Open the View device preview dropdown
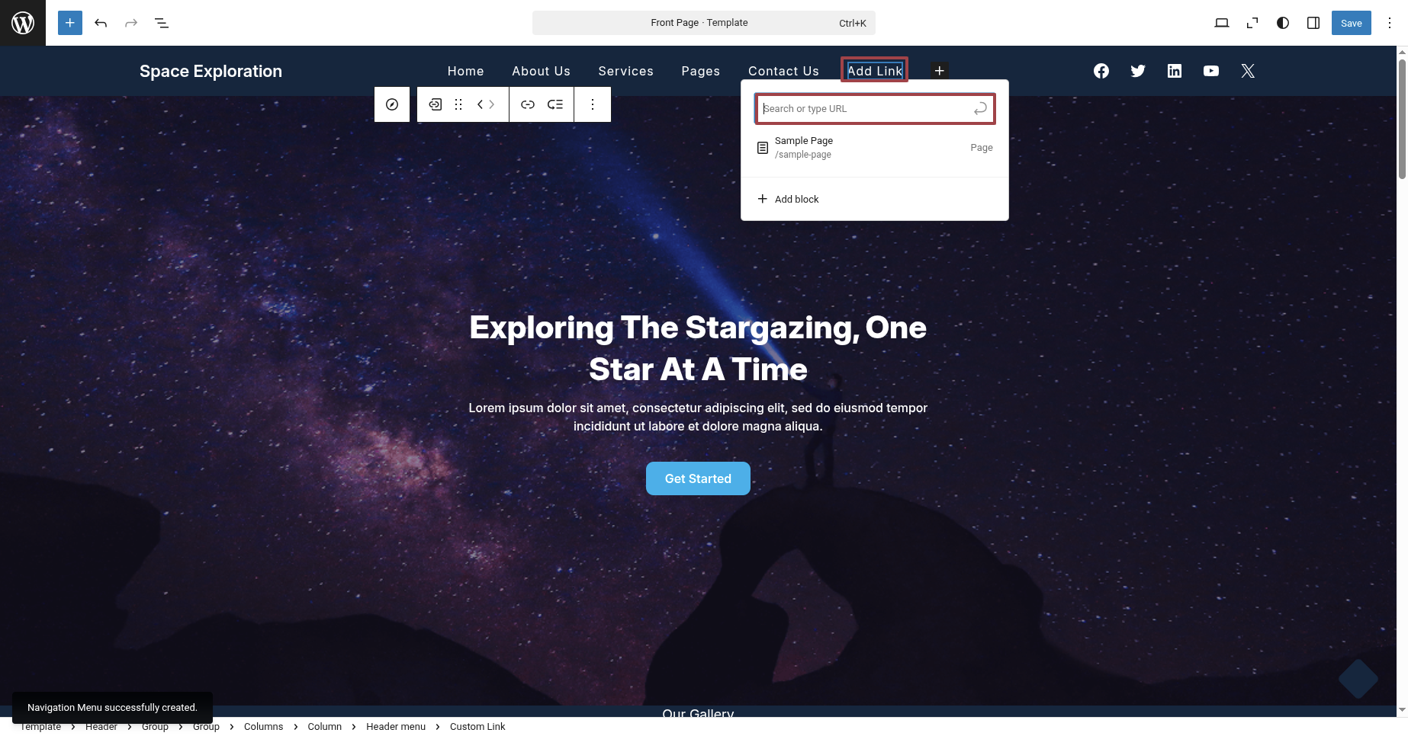Image resolution: width=1408 pixels, height=736 pixels. (x=1221, y=23)
